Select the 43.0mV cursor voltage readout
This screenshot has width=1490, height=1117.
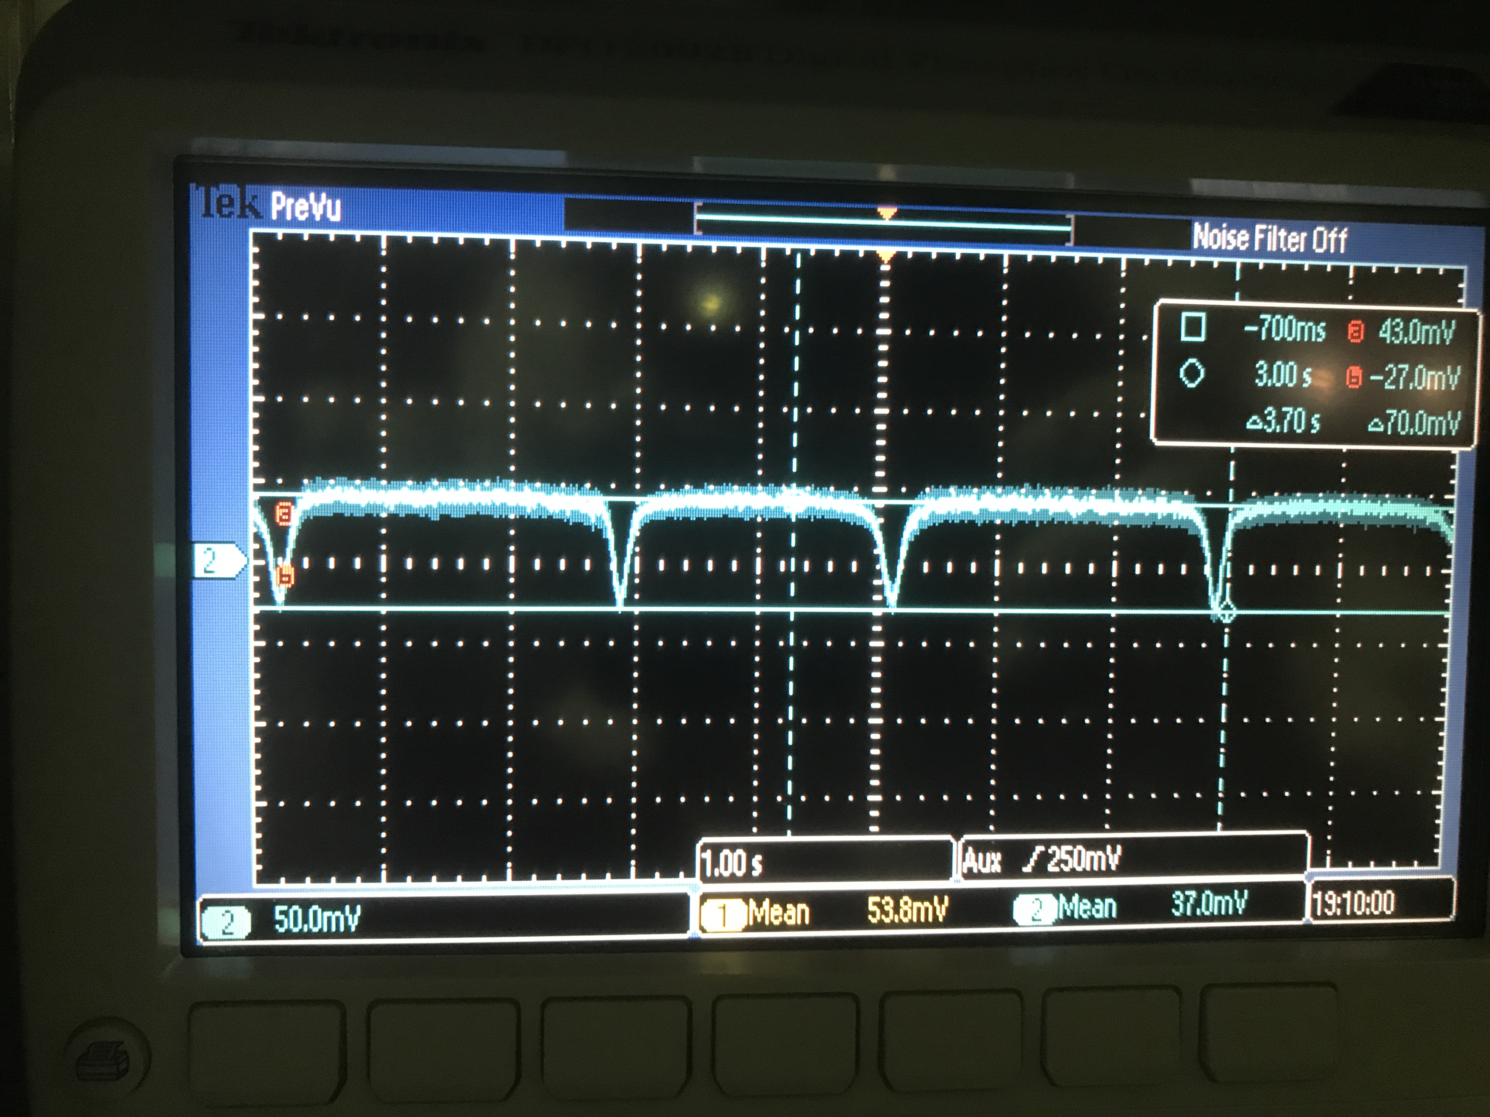[x=1417, y=331]
